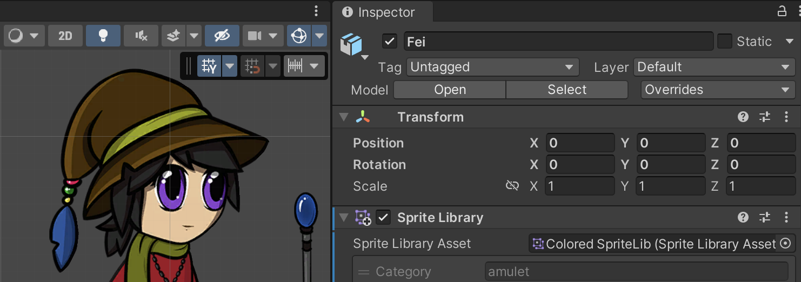The image size is (801, 282).
Task: Collapse the Transform component foldout
Action: pyautogui.click(x=343, y=117)
